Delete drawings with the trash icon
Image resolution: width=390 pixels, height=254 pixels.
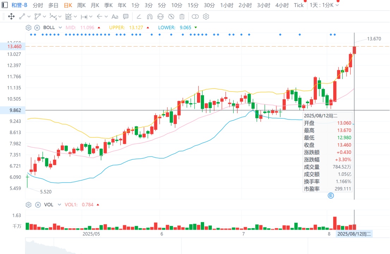pos(182,17)
